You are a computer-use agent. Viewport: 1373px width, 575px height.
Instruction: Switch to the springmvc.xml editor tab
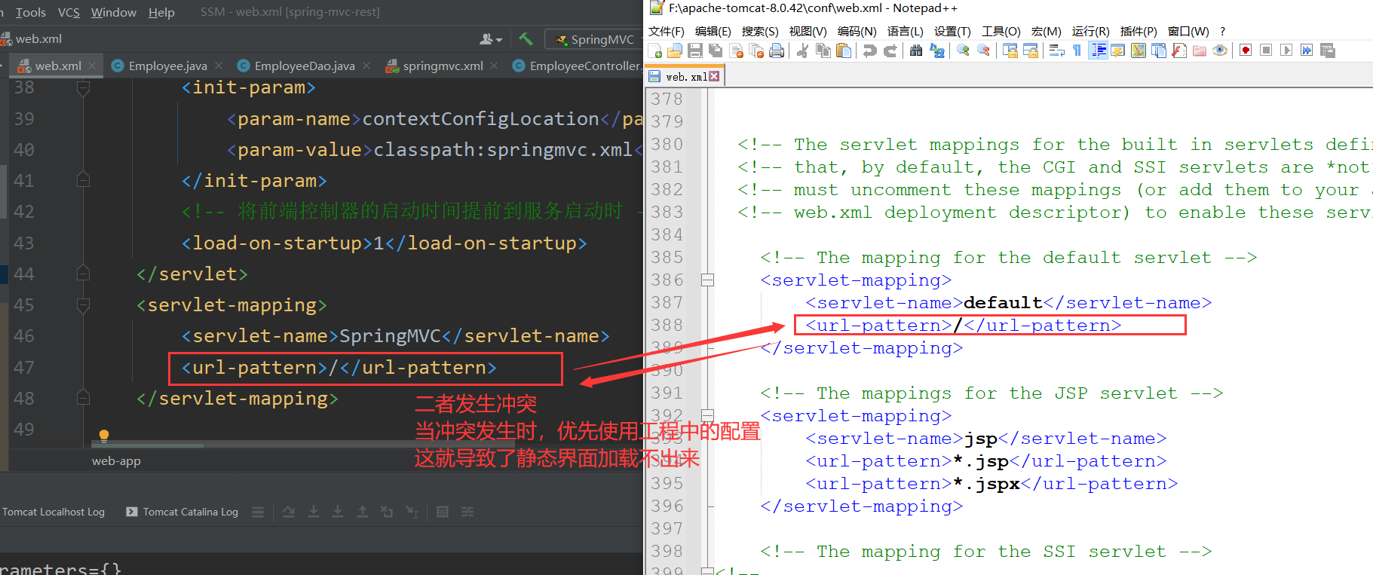443,66
